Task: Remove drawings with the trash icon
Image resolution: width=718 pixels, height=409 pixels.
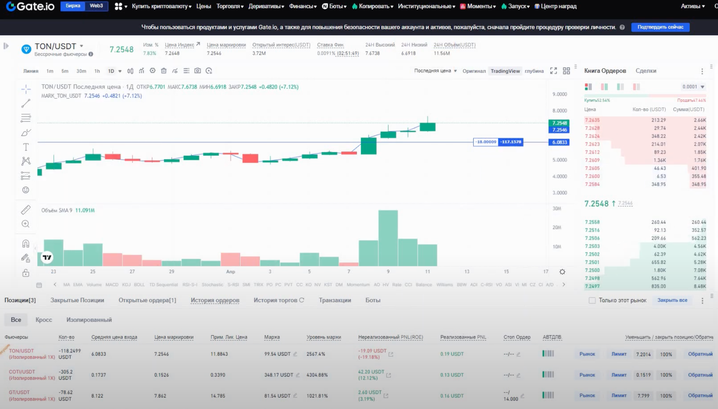Action: click(x=164, y=71)
